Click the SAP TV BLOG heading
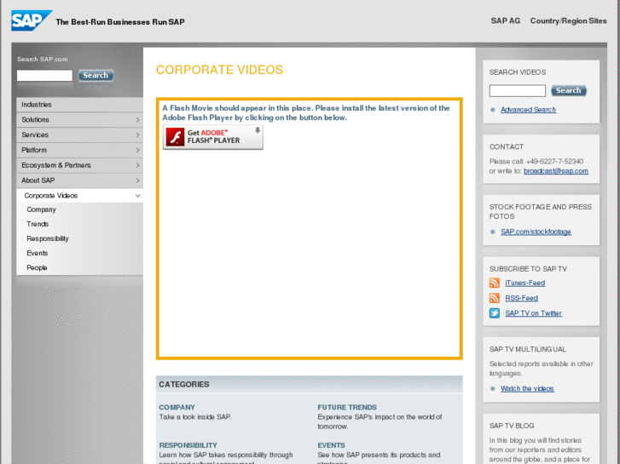 [512, 426]
